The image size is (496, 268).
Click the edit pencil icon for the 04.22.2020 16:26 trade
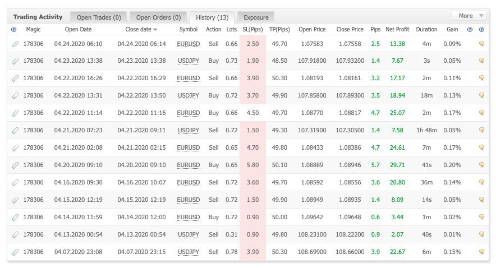click(x=15, y=78)
